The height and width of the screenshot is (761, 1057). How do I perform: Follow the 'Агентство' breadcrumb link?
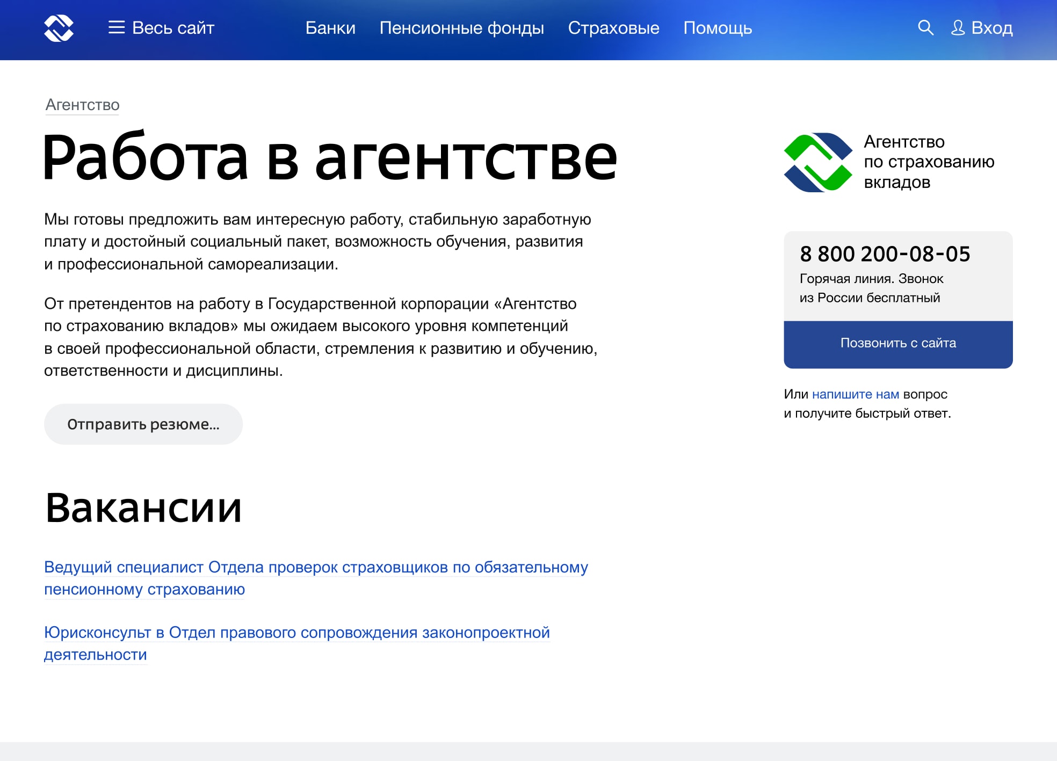[x=82, y=105]
